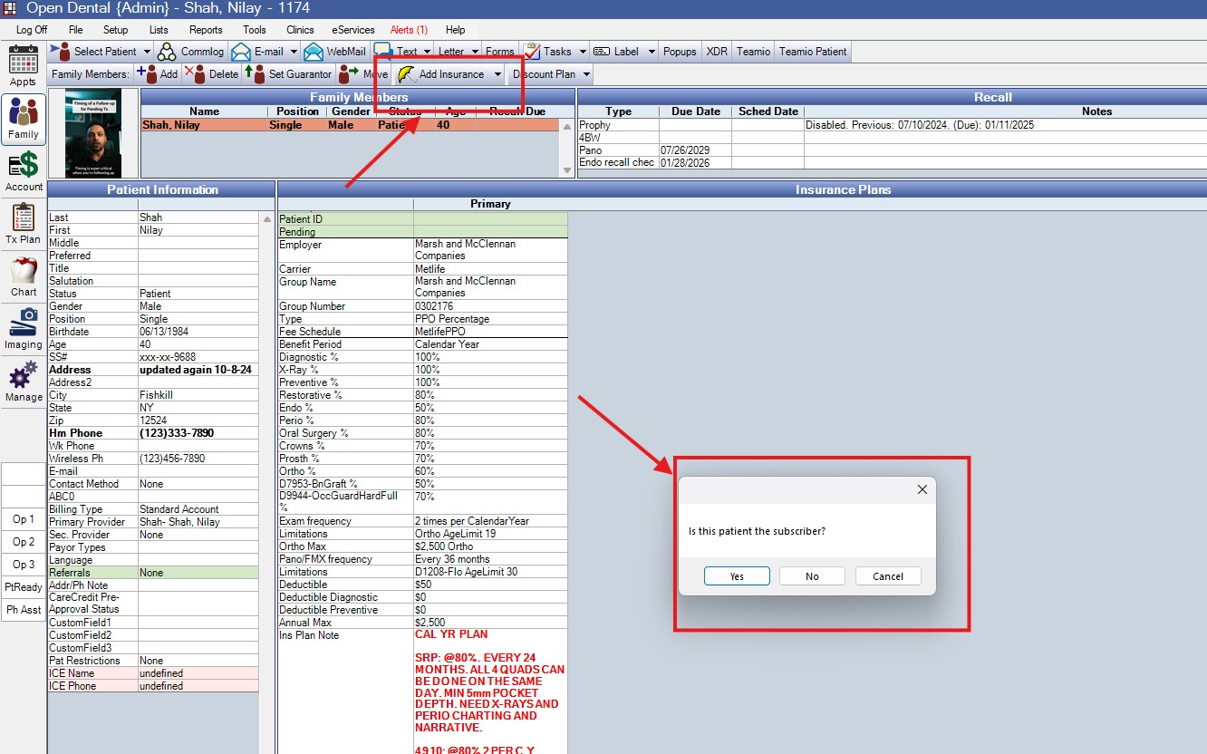Switch to the Family module
Viewport: 1207px width, 754px height.
[23, 119]
